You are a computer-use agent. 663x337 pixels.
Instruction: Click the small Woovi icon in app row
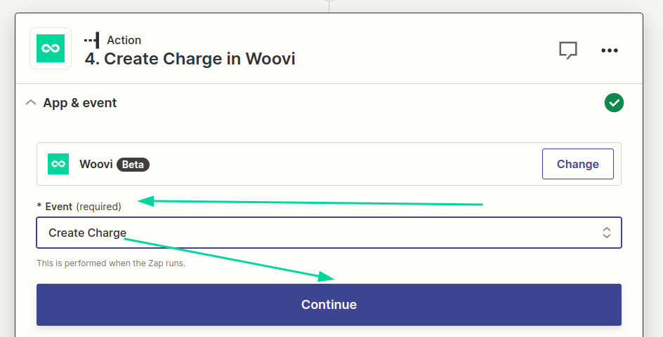click(58, 164)
